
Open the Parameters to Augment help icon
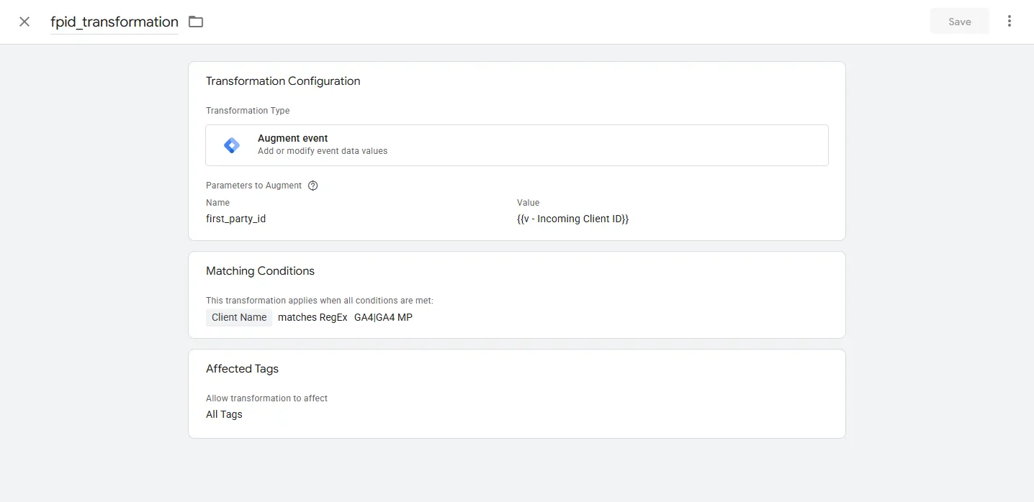(x=313, y=186)
